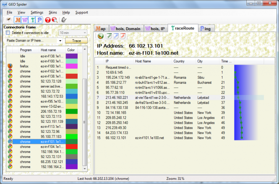Switch to the Whois, Domain tab
This screenshot has width=279, height=184.
126,29
